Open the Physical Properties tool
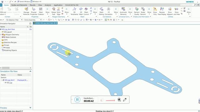This screenshot has width=200, height=112. pos(34,11)
